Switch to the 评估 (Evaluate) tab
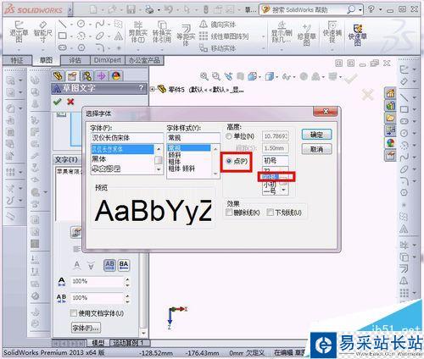The width and height of the screenshot is (424, 359). (75, 60)
